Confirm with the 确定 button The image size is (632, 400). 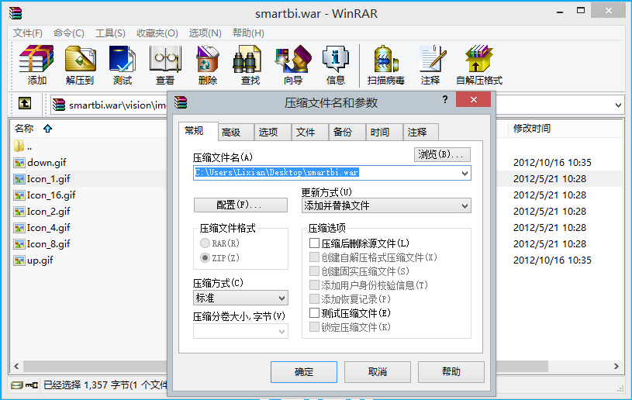pos(304,371)
